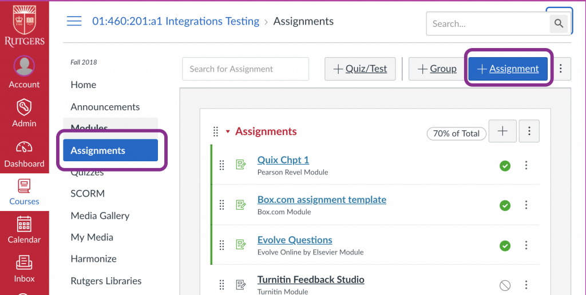Click the blue +Assignment button

coord(508,69)
